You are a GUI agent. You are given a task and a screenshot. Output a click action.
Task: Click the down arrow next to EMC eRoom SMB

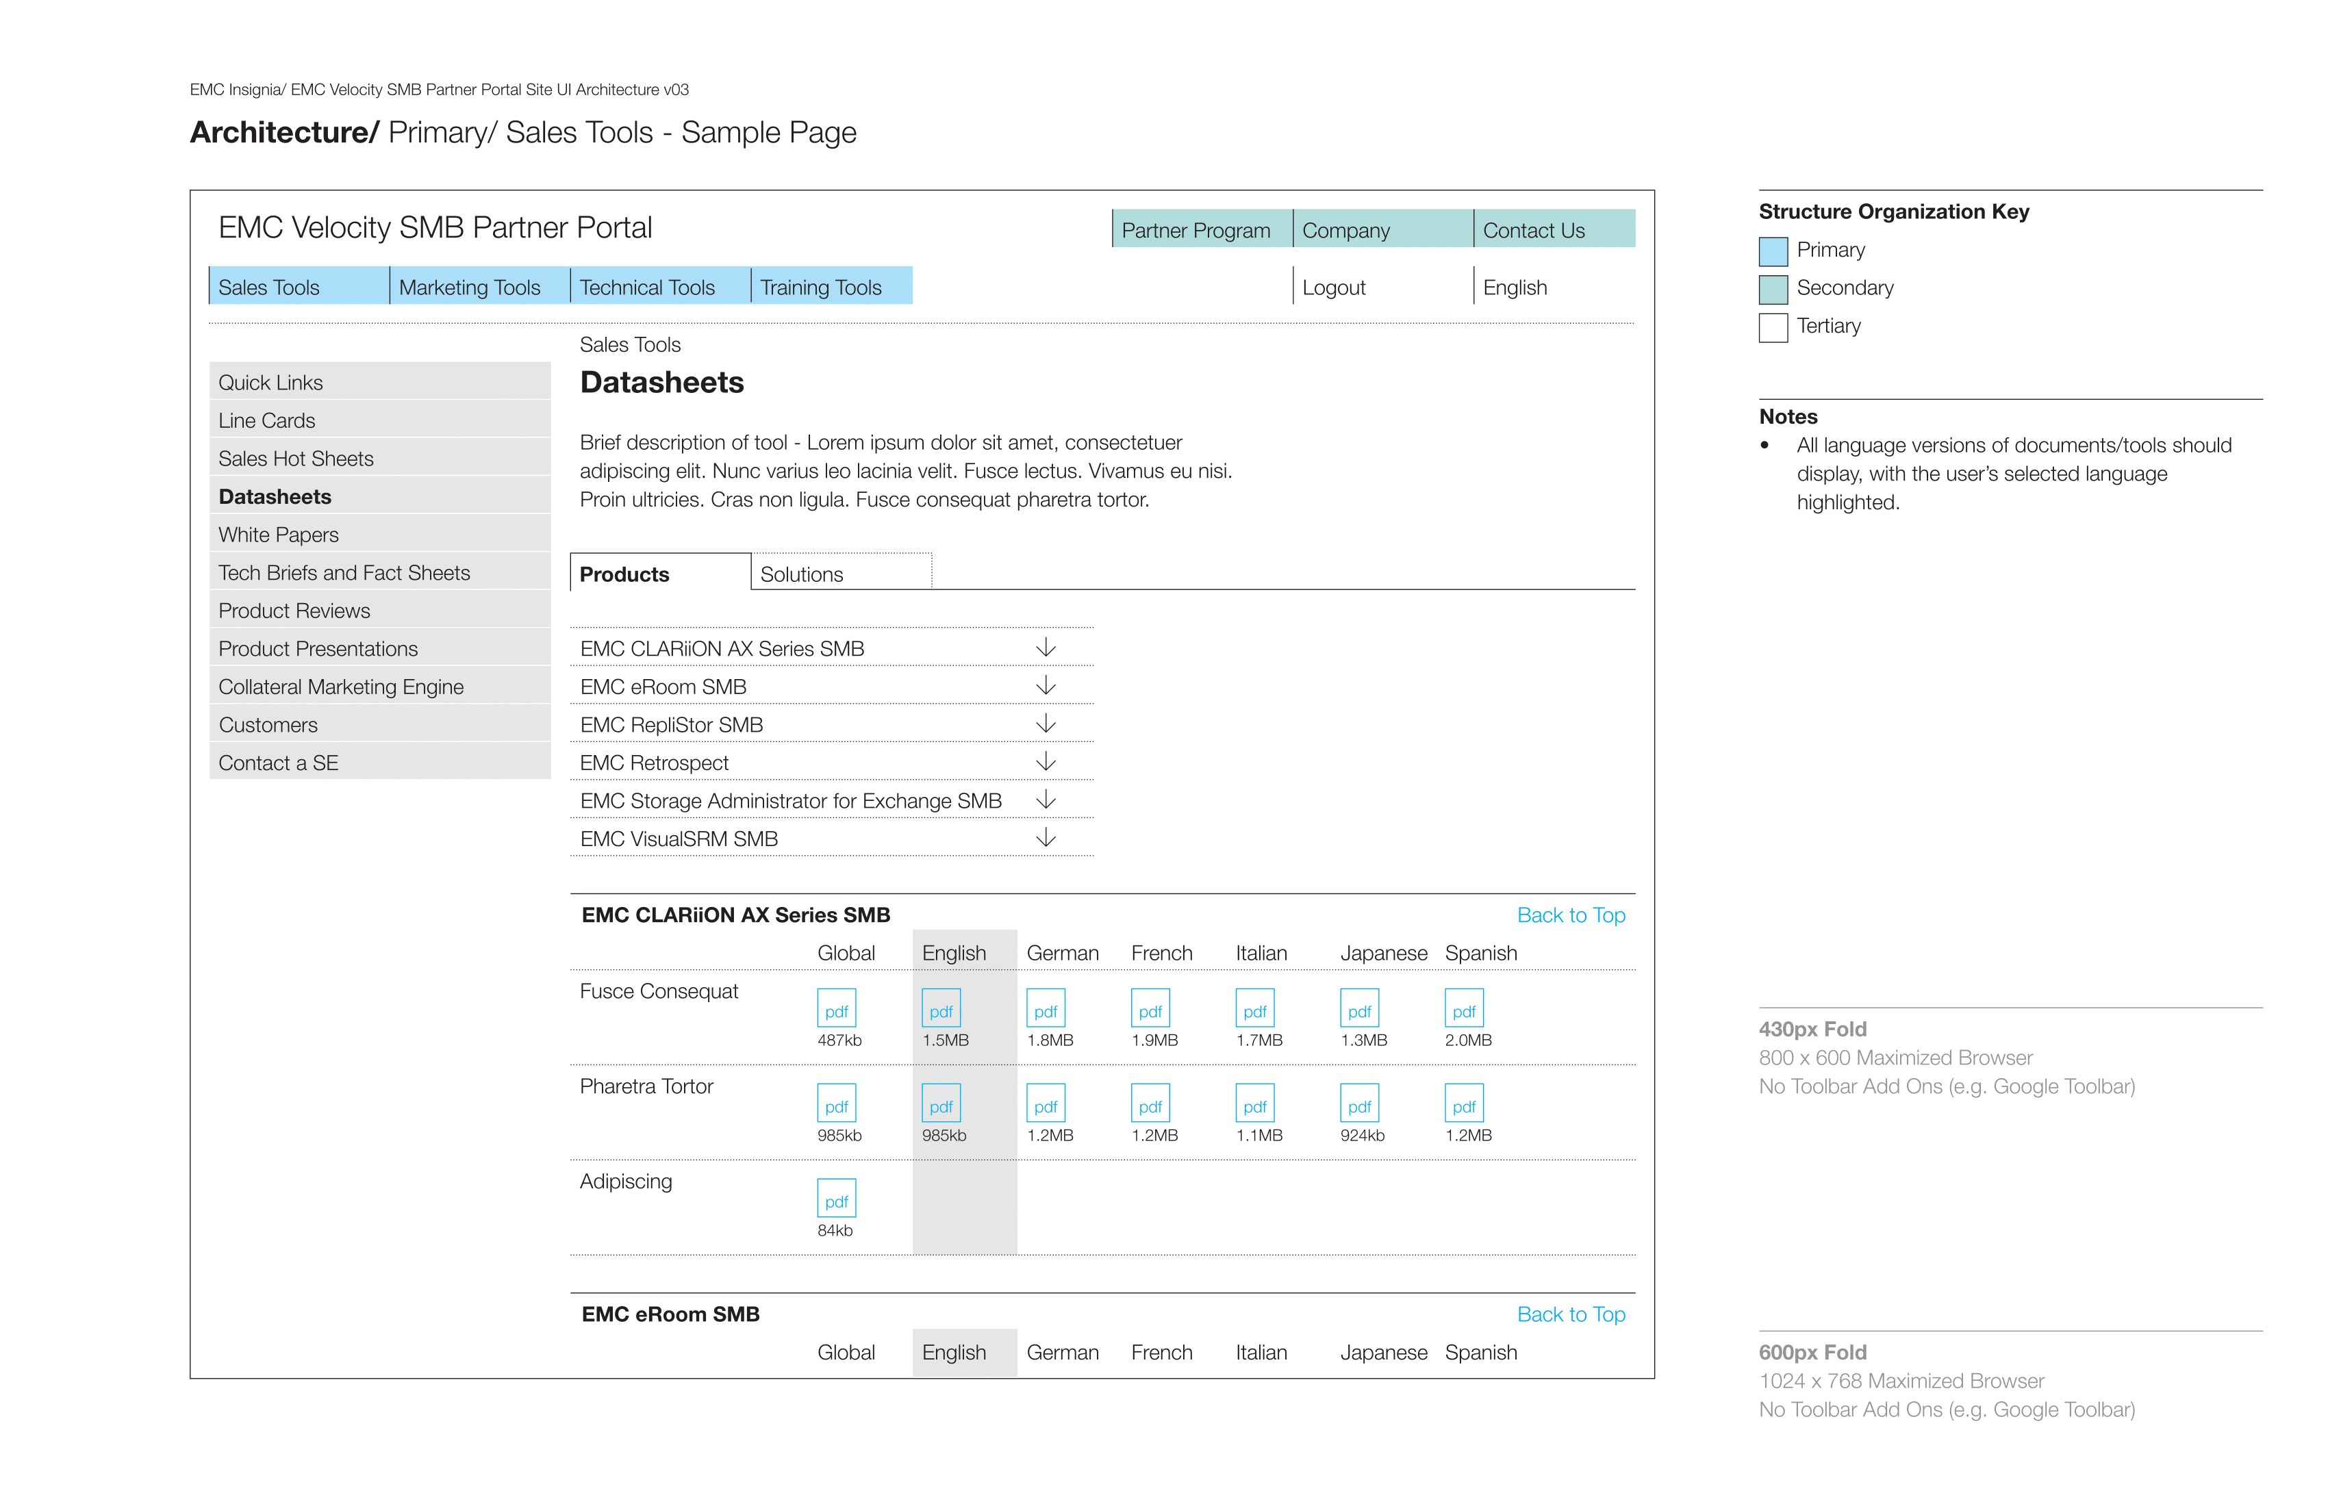pyautogui.click(x=1046, y=685)
